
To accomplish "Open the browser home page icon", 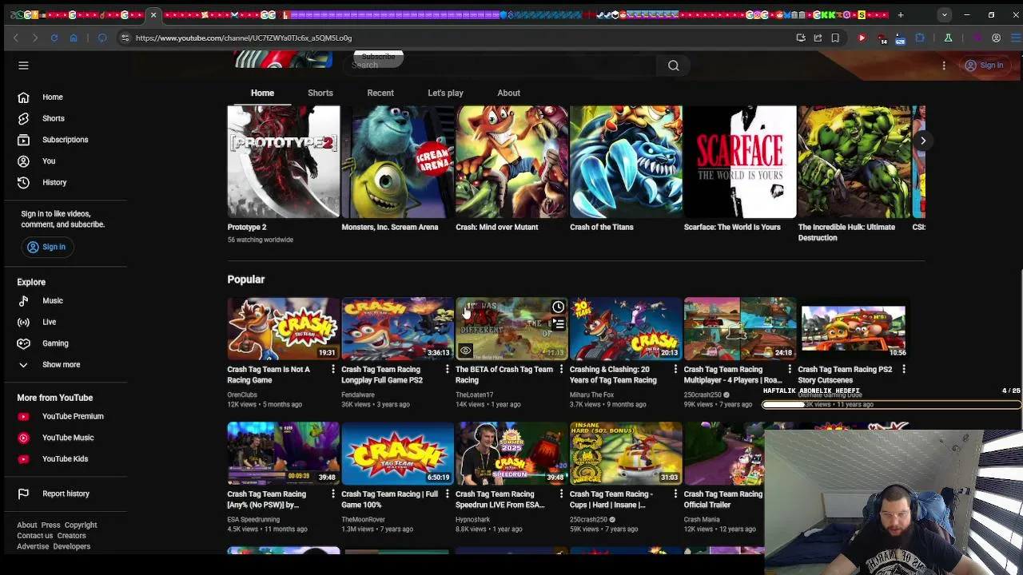I will pyautogui.click(x=74, y=38).
